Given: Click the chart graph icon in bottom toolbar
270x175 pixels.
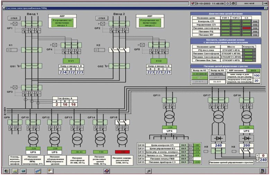Looking at the screenshot, I should (38, 171).
